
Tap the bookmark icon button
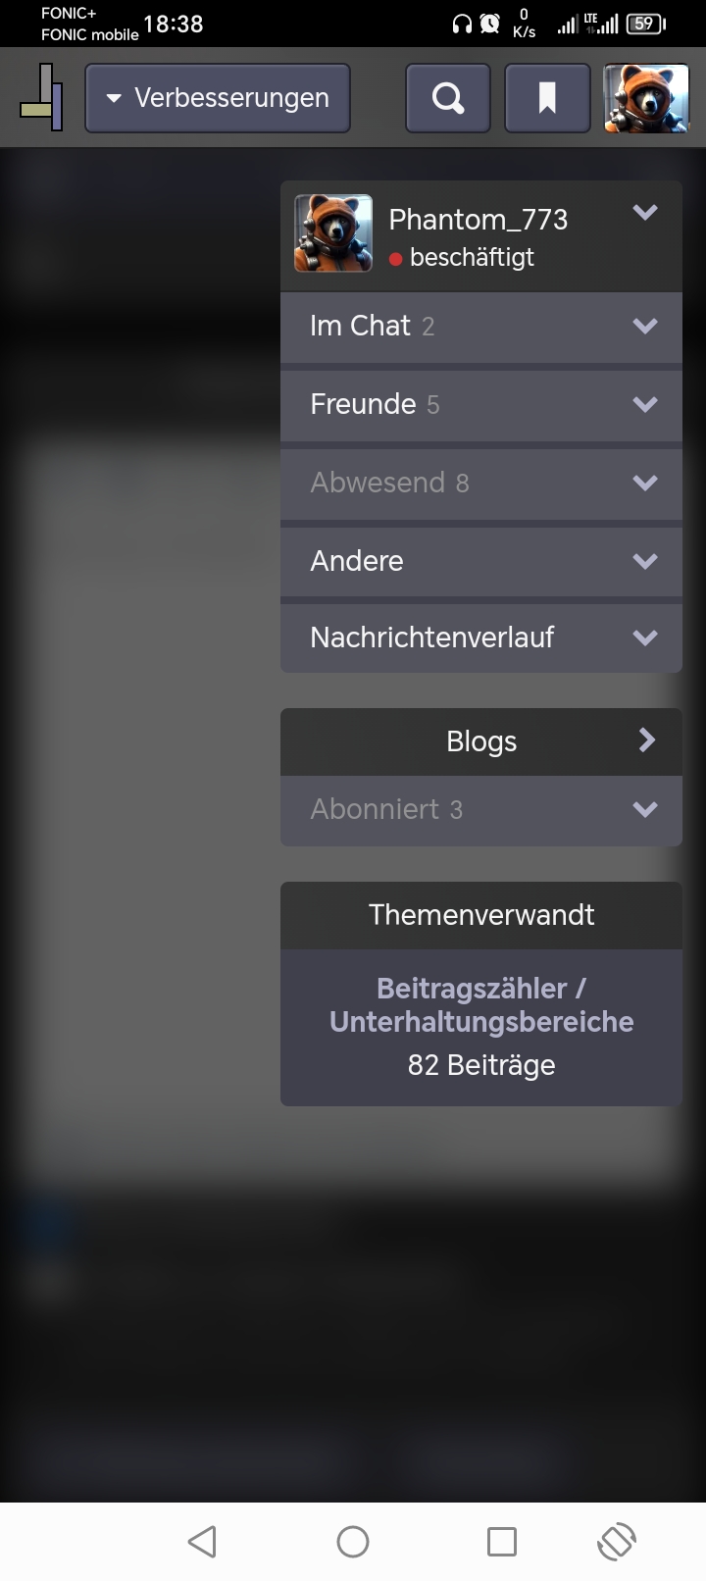pyautogui.click(x=547, y=98)
